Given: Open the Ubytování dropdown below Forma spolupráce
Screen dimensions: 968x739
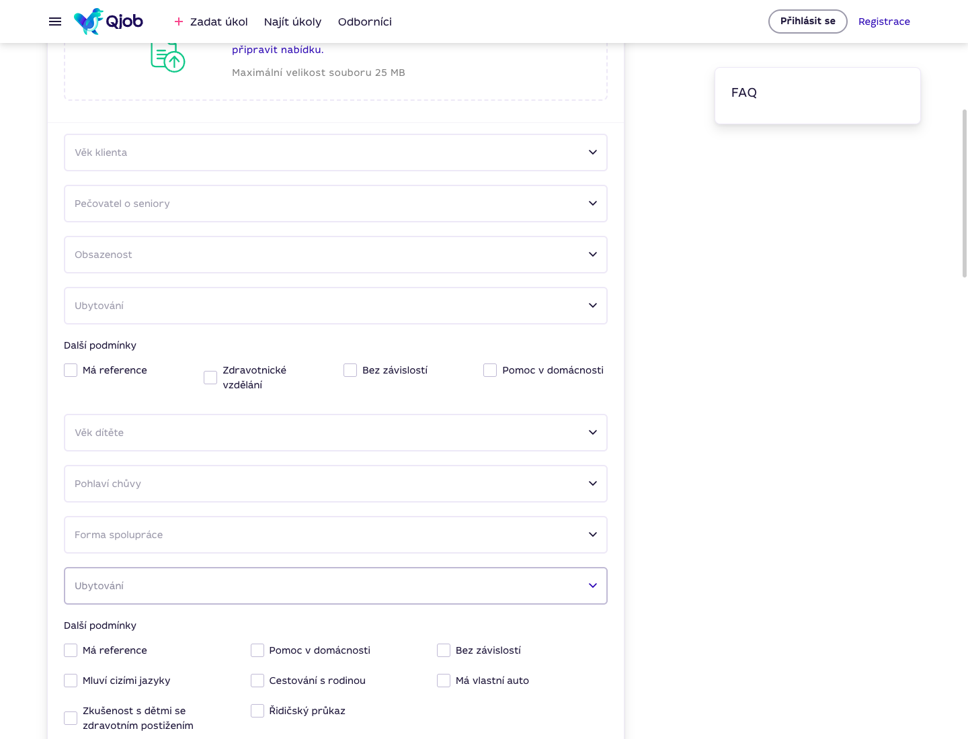Looking at the screenshot, I should coord(335,586).
